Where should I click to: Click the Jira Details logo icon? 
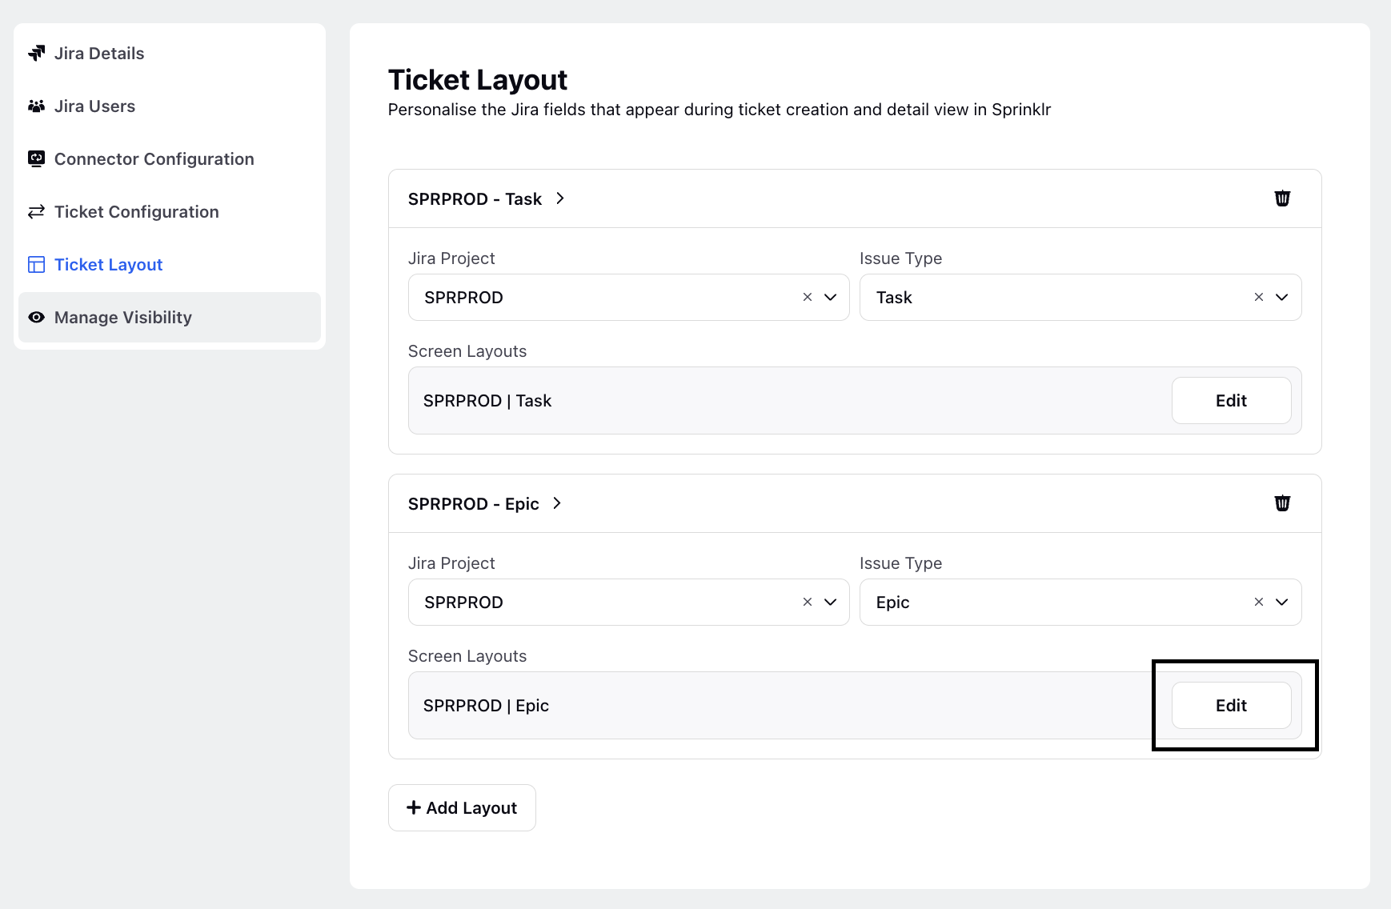pos(36,54)
